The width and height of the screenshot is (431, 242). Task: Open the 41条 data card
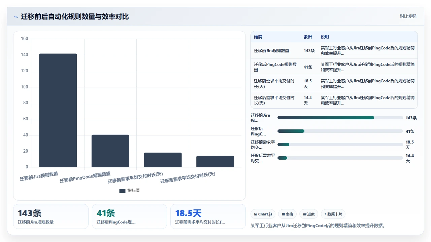tap(129, 216)
